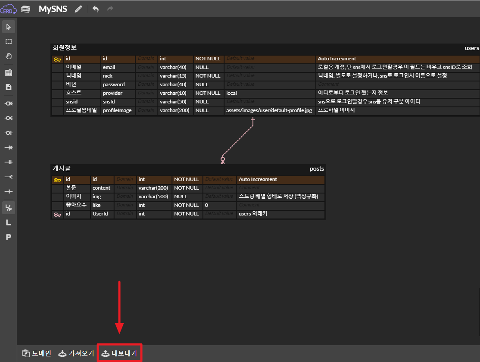Image resolution: width=480 pixels, height=362 pixels.
Task: Click the email column name cell
Action: (118, 67)
